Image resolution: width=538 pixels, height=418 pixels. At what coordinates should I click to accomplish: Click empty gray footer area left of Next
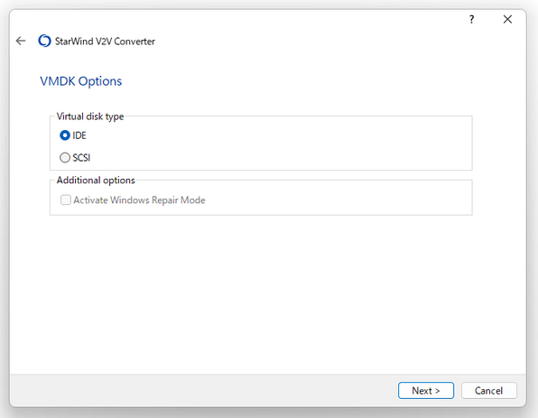pos(202,391)
